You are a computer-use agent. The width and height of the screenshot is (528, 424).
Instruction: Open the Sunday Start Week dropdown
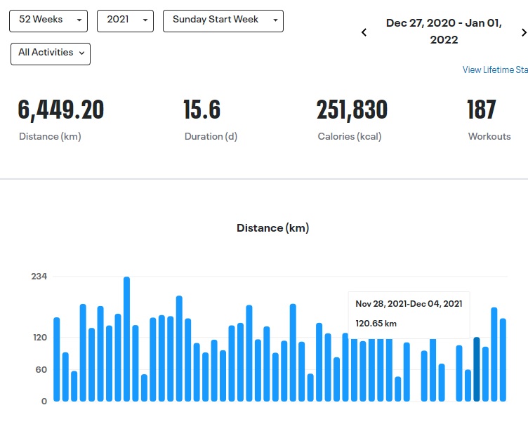(x=223, y=21)
